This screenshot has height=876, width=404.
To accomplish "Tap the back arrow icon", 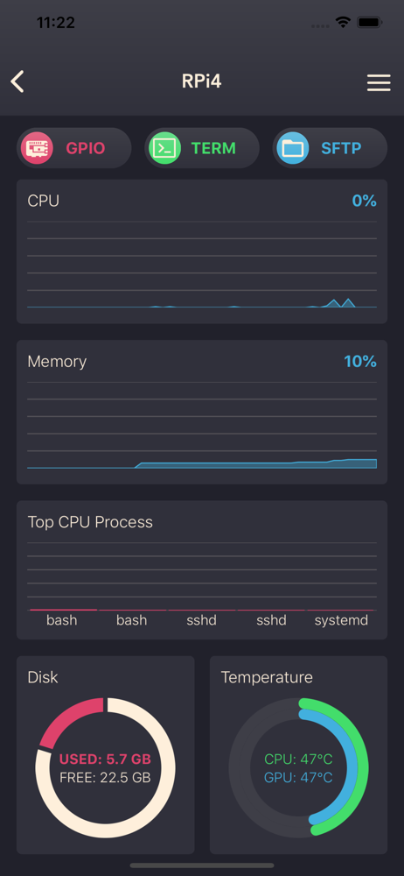I will pos(17,81).
